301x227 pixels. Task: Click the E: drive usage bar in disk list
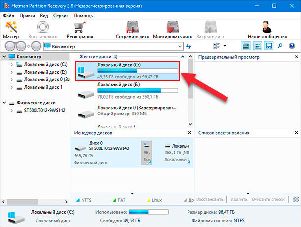(138, 90)
